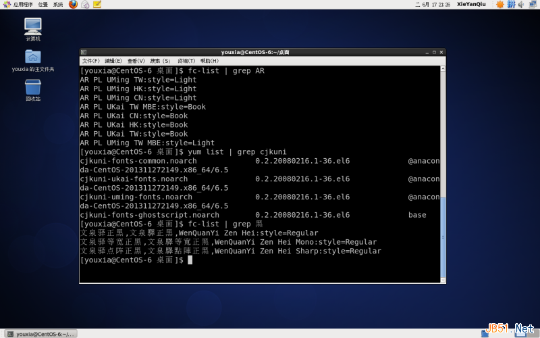Click the orange update notification icon
This screenshot has height=338, width=540.
[x=500, y=5]
